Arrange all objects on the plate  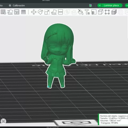coord(17,12)
